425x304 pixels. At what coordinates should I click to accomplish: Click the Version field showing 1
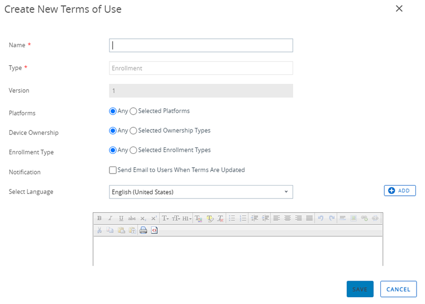point(201,91)
